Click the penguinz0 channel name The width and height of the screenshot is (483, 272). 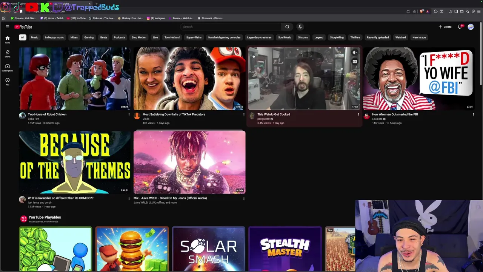(263, 119)
